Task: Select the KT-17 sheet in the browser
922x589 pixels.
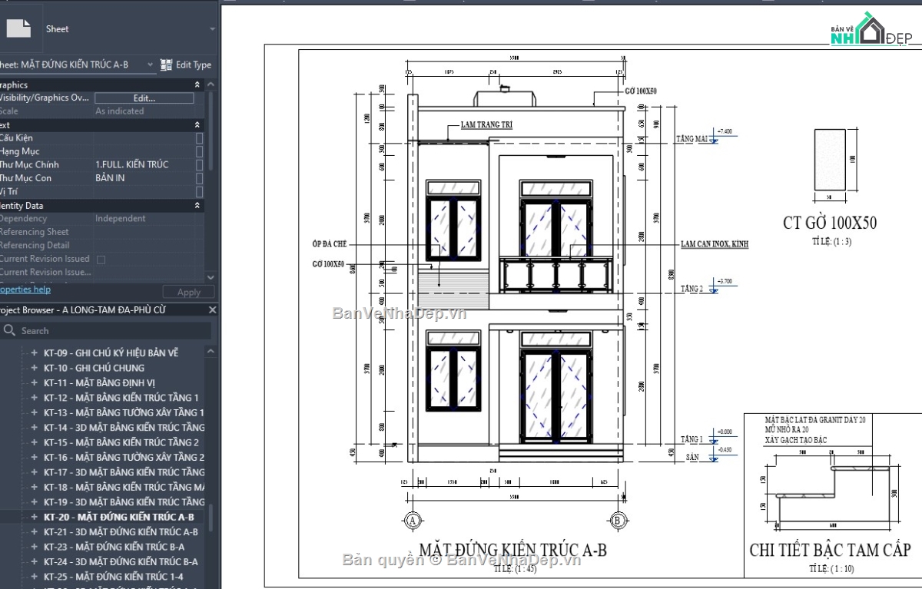Action: click(124, 472)
